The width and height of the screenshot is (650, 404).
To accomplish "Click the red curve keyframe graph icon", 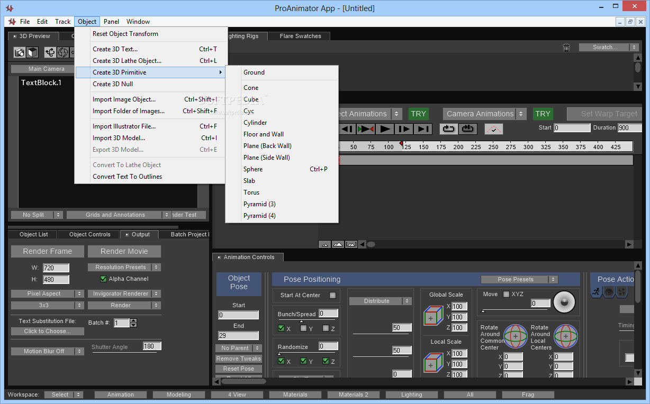I will [x=494, y=129].
